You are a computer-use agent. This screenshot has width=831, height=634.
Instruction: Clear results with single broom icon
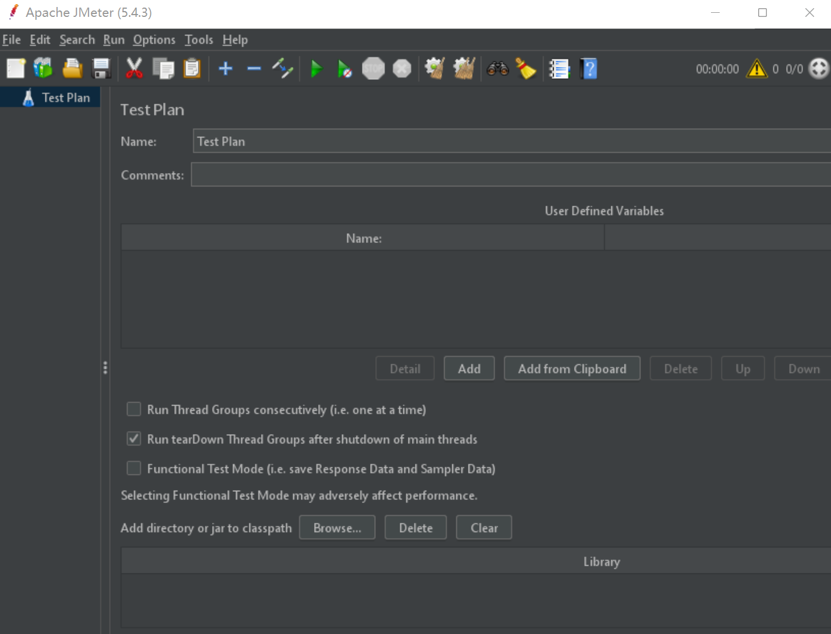(x=435, y=69)
